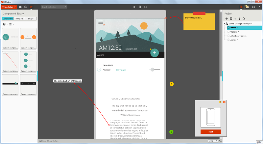Switch to the Image tab
The width and height of the screenshot is (263, 144).
pyautogui.click(x=31, y=19)
